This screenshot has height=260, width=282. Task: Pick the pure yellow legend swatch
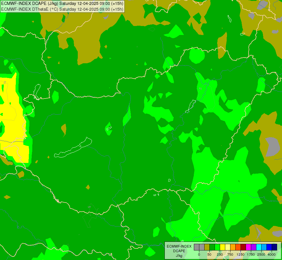[x=222, y=247]
